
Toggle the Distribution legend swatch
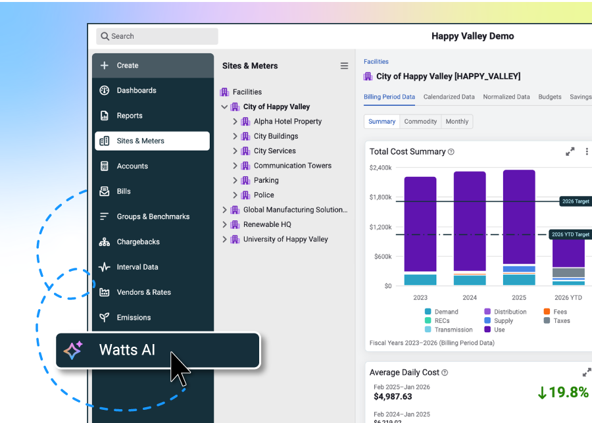(487, 312)
